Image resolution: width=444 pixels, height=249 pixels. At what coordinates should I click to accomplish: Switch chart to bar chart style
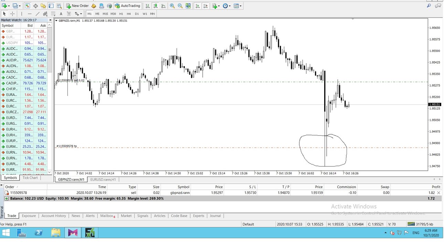(x=148, y=6)
